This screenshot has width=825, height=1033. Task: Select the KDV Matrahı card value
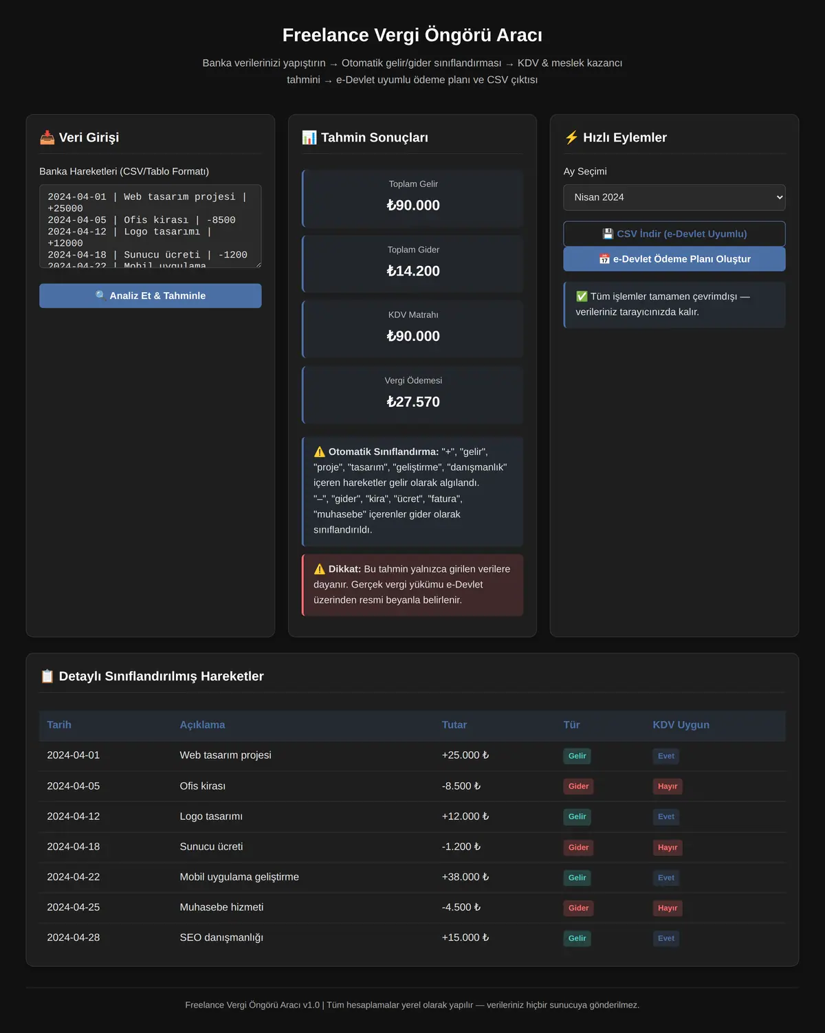point(413,336)
